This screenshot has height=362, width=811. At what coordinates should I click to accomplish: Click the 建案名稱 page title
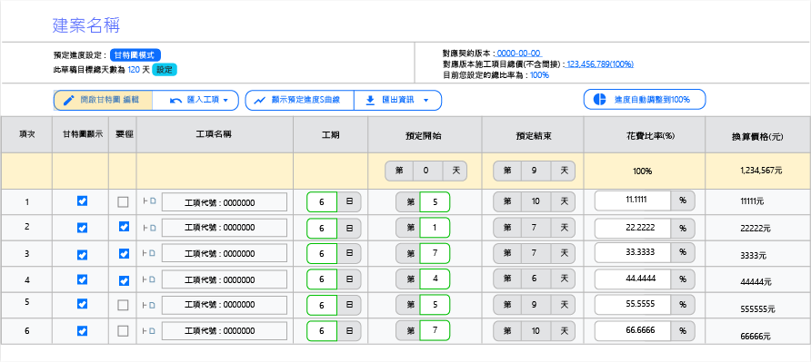pyautogui.click(x=87, y=25)
